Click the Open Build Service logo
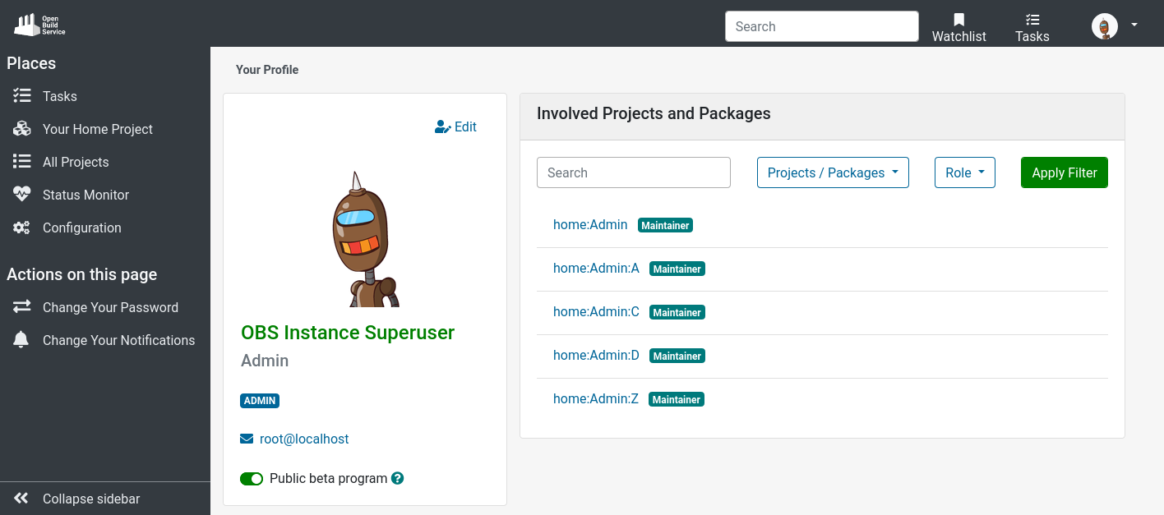Screen dimensions: 1164x515 39,25
